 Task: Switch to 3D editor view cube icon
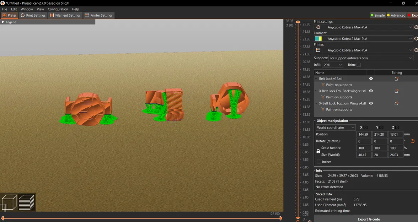[x=9, y=202]
